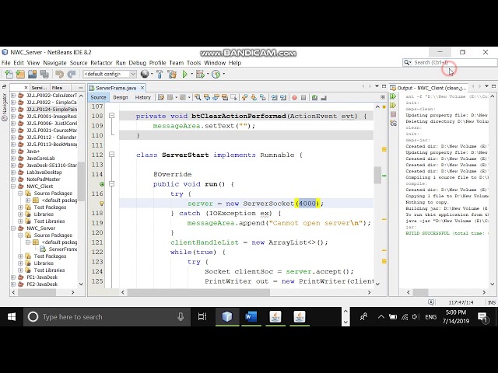Select the NotePadMaster project
This screenshot has width=498, height=373.
[x=44, y=180]
